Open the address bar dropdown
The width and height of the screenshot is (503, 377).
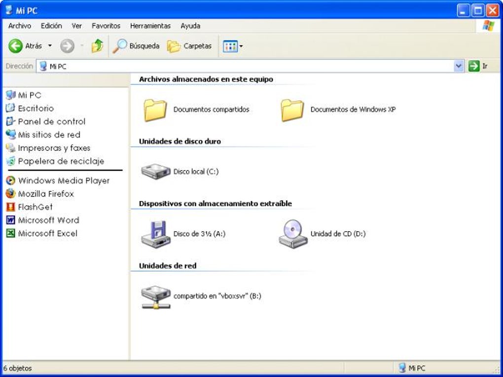(459, 65)
